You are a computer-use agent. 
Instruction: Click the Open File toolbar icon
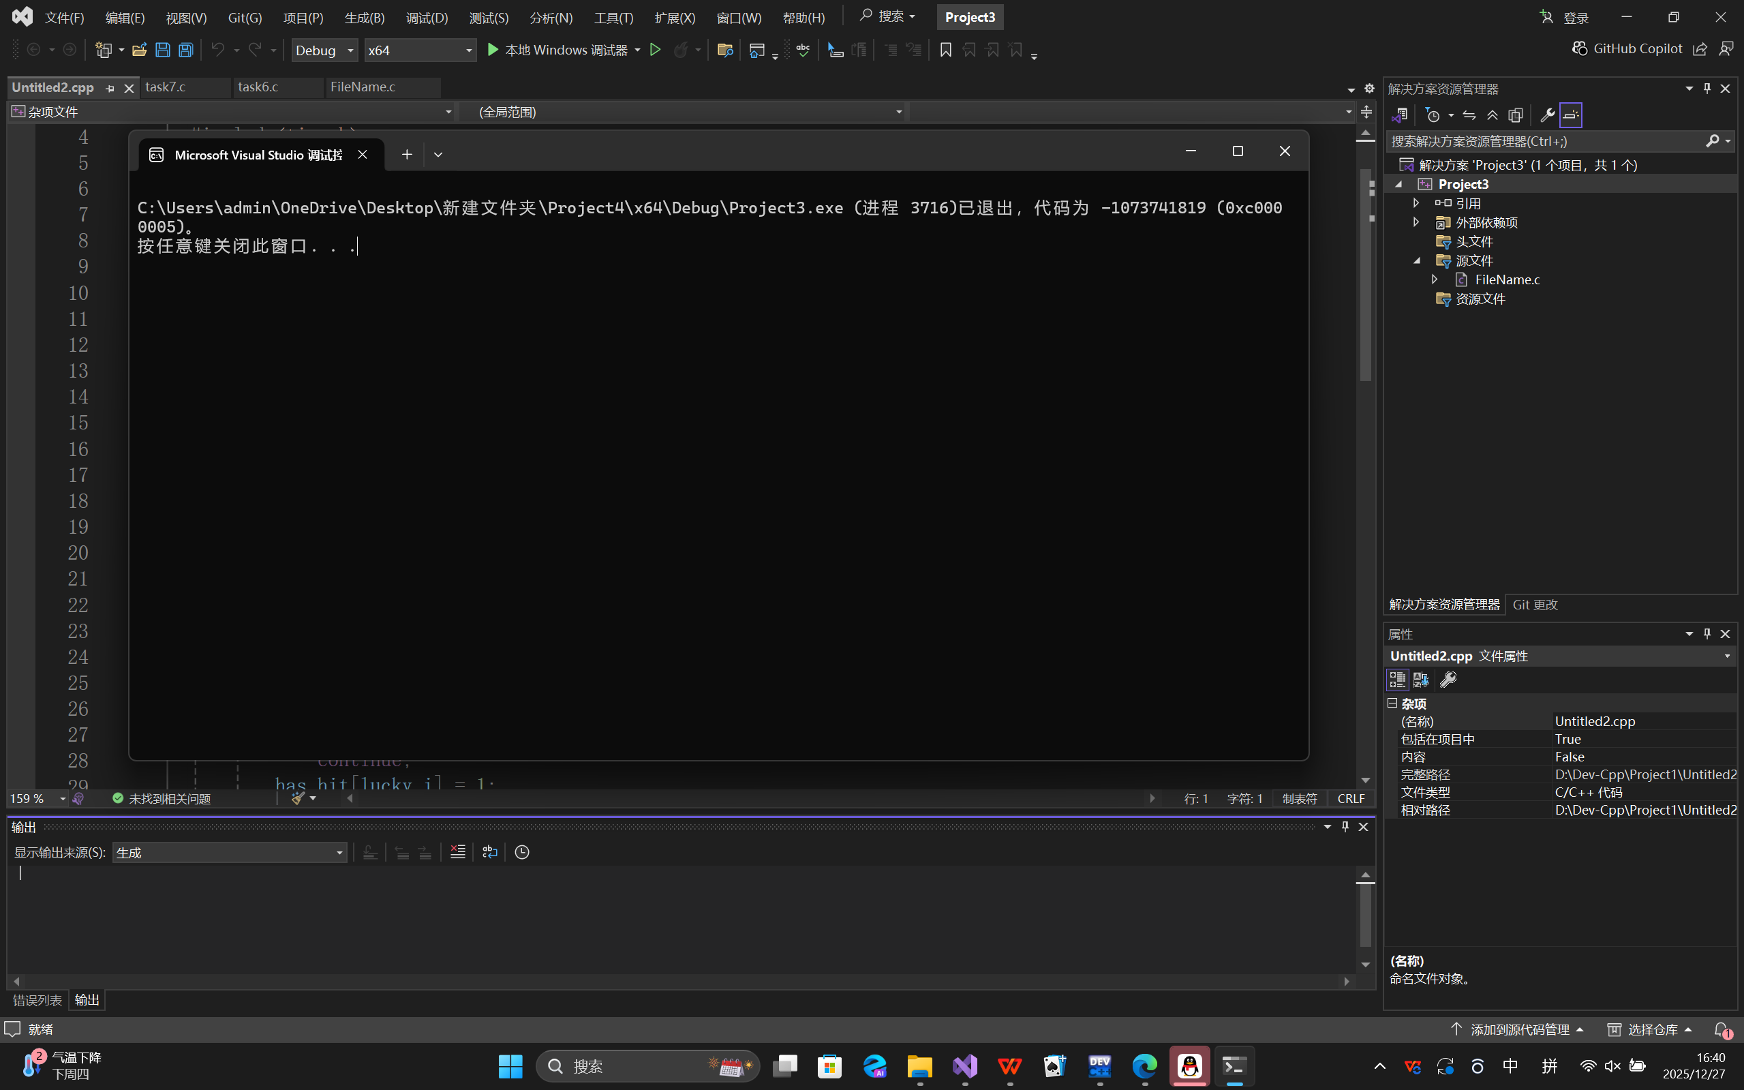(139, 50)
